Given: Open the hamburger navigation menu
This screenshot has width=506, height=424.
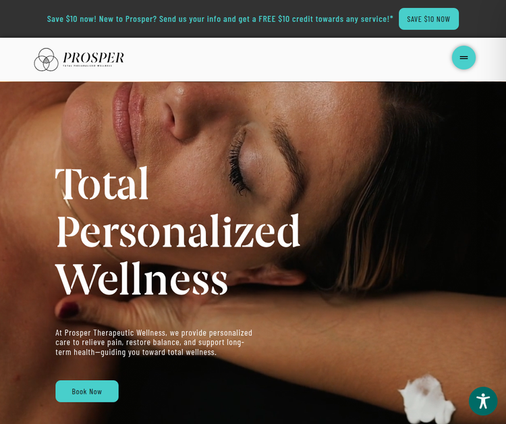Looking at the screenshot, I should pos(463,57).
